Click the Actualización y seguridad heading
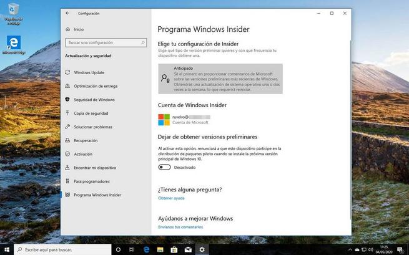This screenshot has width=409, height=255. point(88,55)
